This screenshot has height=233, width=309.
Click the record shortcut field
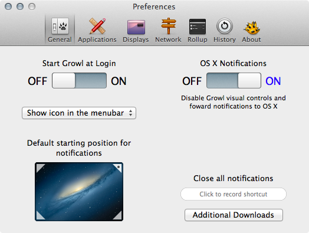[234, 194]
